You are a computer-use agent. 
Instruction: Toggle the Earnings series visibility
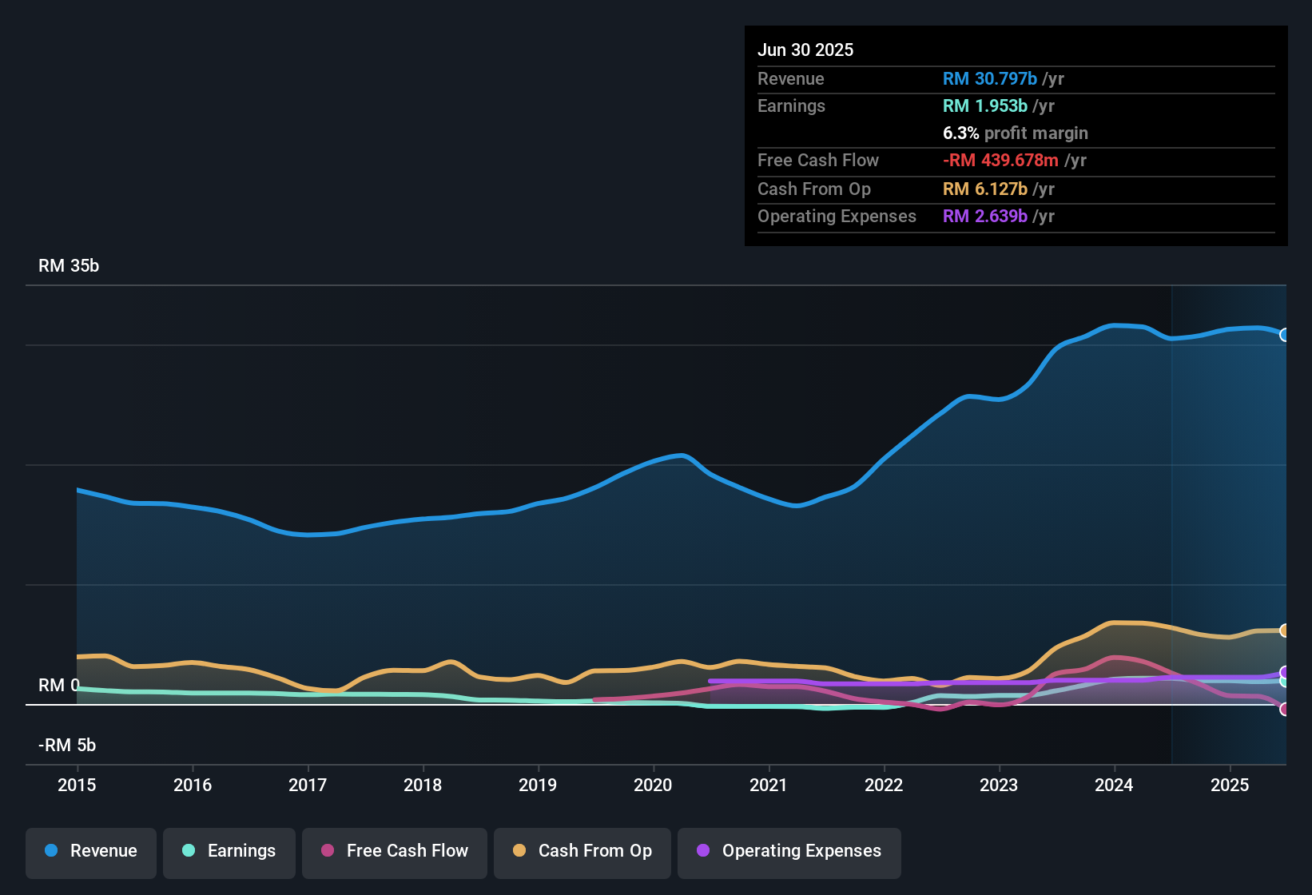pyautogui.click(x=229, y=851)
